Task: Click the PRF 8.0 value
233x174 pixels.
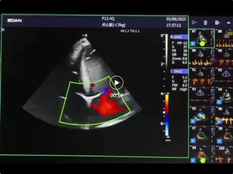Action: coord(179,85)
